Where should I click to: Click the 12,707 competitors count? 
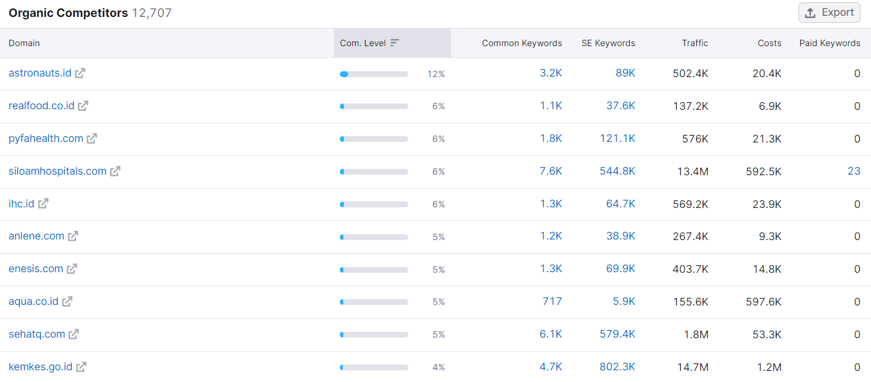152,13
